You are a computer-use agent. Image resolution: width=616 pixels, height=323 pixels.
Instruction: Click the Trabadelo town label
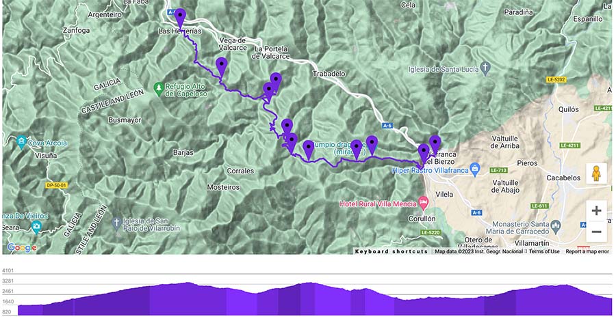pos(329,73)
